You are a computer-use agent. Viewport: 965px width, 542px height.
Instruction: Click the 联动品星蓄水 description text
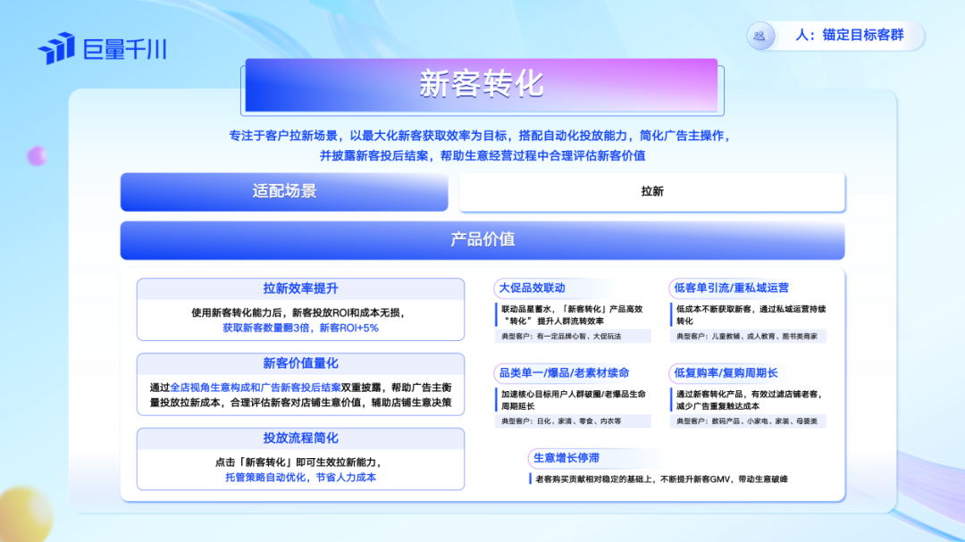572,315
